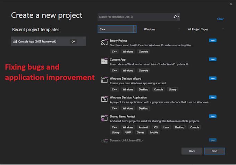The height and width of the screenshot is (165, 236).
Task: Click the Windows Desktop Wizard template icon
Action: (x=104, y=80)
